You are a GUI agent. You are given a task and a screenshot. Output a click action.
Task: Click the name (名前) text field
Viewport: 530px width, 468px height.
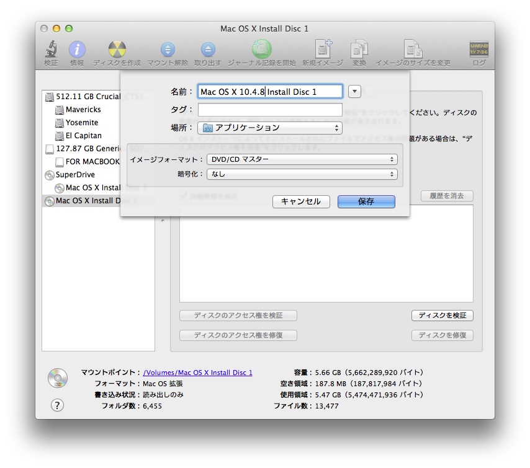point(270,92)
